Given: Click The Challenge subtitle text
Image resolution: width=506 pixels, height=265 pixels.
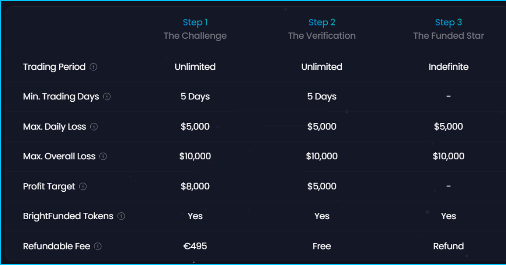Looking at the screenshot, I should tap(195, 36).
